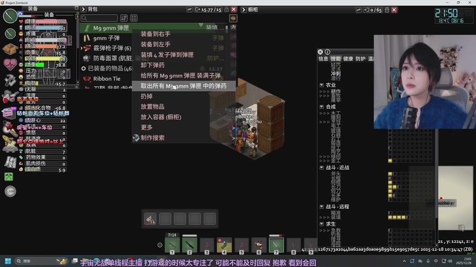This screenshot has height=267, width=476.
Task: Click the sort order icon in backpack panel
Action: tap(124, 18)
